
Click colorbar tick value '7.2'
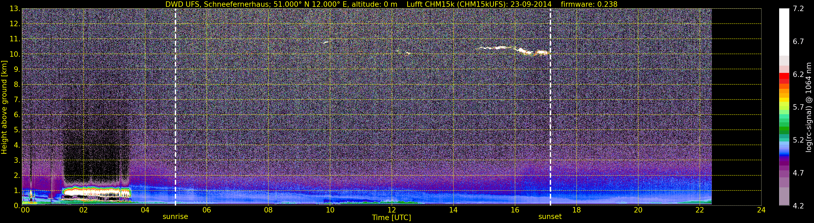(798, 9)
